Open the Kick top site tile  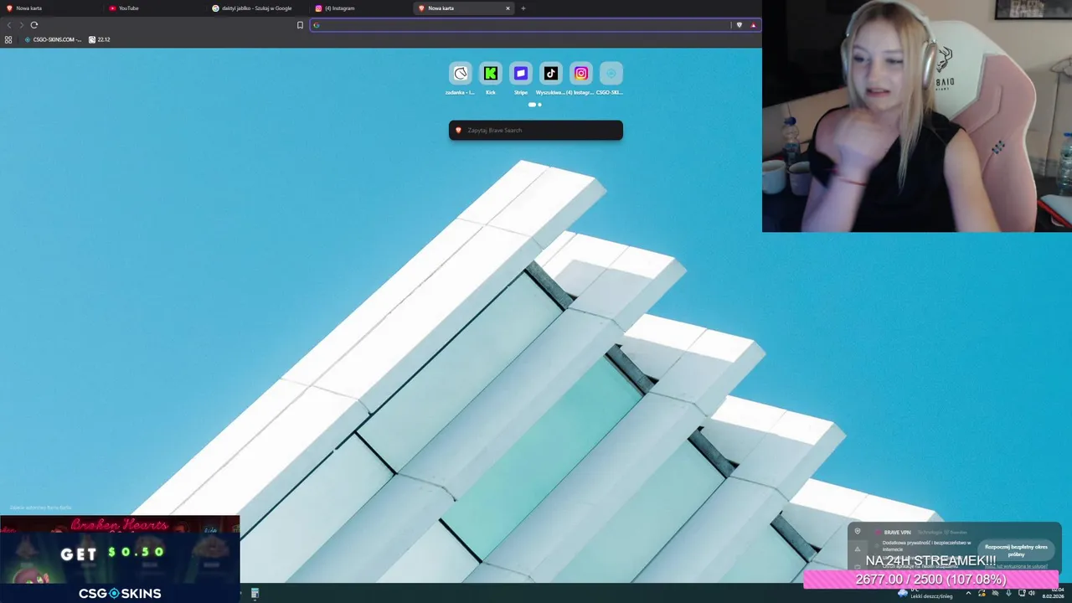pyautogui.click(x=491, y=73)
